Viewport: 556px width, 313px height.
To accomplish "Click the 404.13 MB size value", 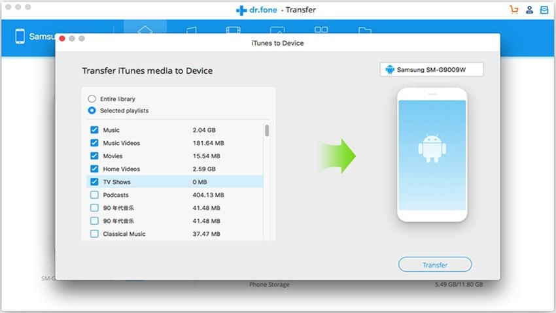I will (208, 195).
